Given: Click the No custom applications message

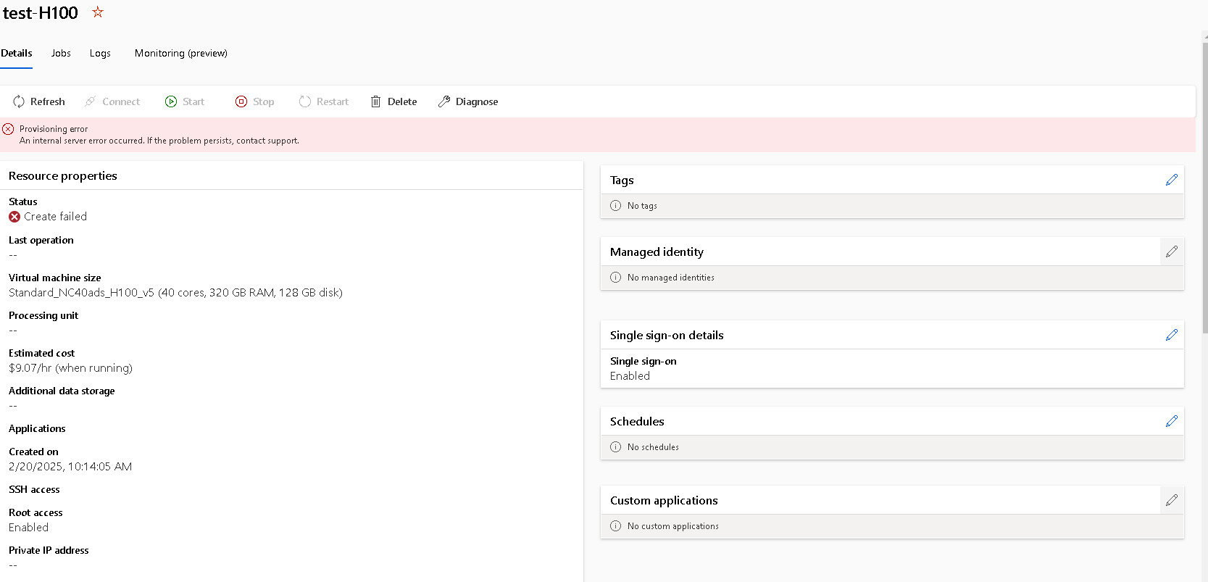Looking at the screenshot, I should pos(673,526).
